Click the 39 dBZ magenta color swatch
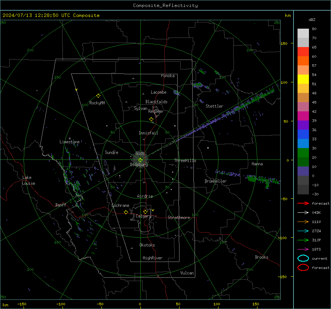Image resolution: width=331 pixels, height=309 pixels. [303, 116]
